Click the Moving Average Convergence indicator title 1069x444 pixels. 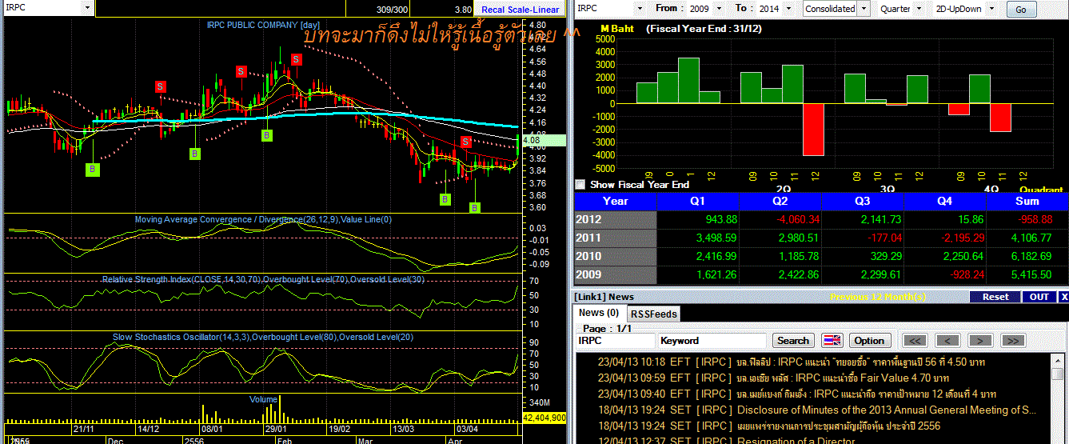click(x=263, y=219)
